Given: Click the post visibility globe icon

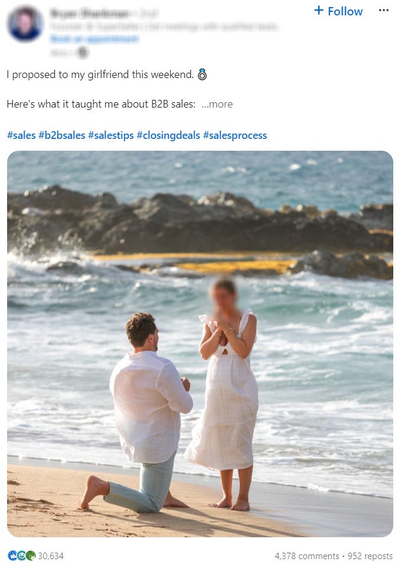Looking at the screenshot, I should click(x=83, y=53).
